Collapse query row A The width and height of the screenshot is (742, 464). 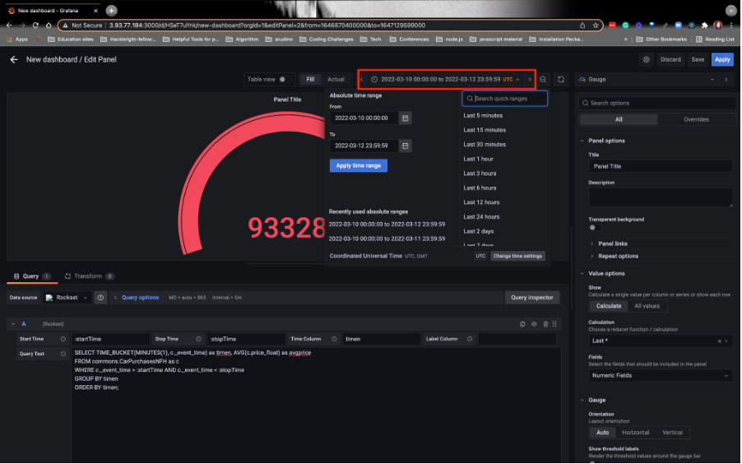click(x=13, y=324)
